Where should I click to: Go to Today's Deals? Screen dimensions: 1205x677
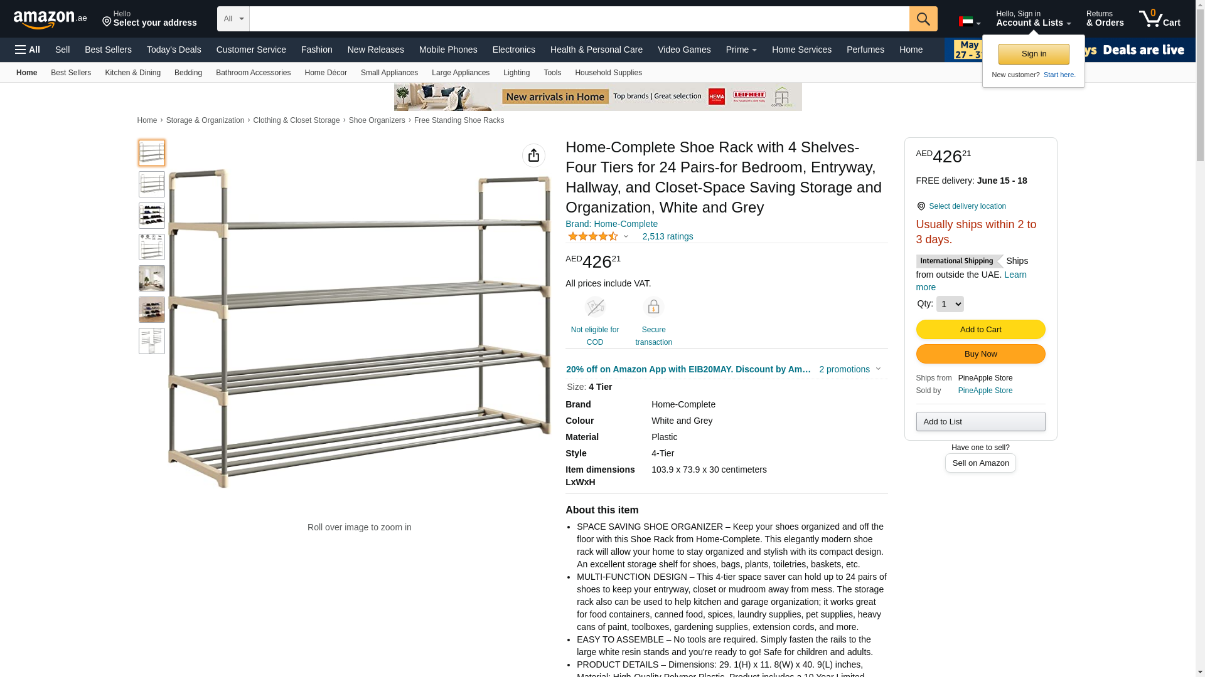click(174, 50)
